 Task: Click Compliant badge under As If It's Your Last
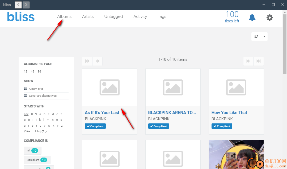click(95, 126)
